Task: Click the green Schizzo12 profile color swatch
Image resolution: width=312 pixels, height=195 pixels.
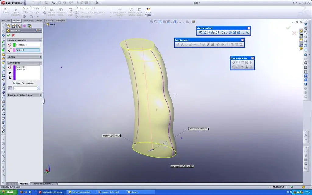Action: 14,45
